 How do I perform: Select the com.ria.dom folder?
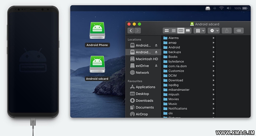[x=189, y=66]
